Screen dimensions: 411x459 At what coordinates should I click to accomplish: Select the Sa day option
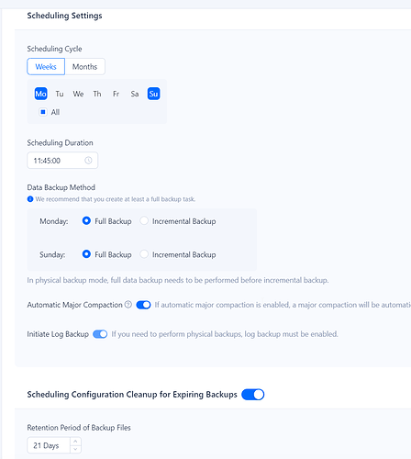(135, 94)
